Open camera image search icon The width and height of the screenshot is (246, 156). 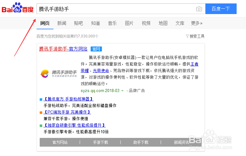point(199,9)
